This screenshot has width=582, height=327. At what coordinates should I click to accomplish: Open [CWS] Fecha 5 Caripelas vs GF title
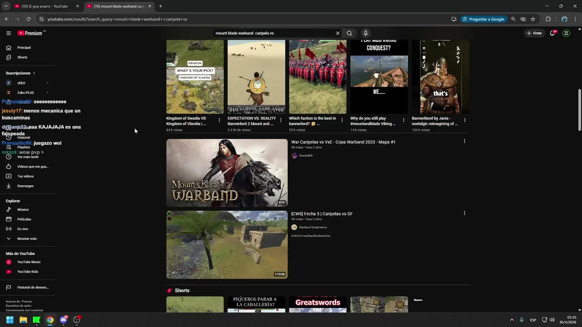(x=322, y=214)
